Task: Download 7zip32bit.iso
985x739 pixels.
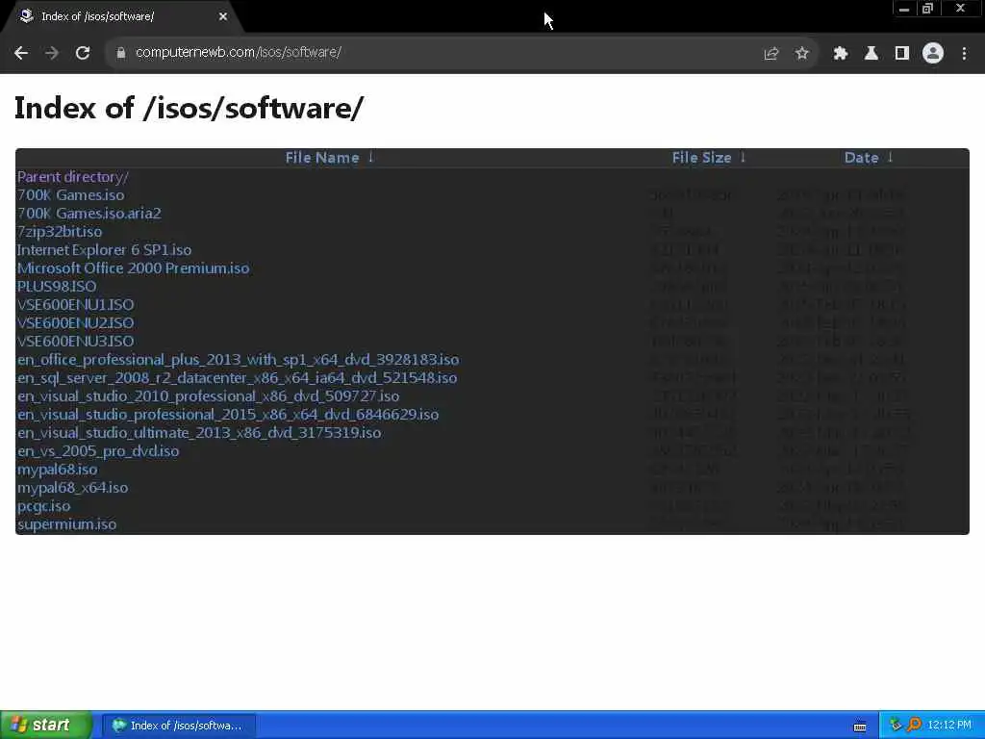Action: tap(59, 232)
